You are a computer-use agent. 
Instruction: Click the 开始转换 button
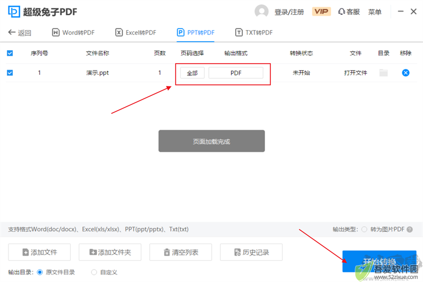379,261
